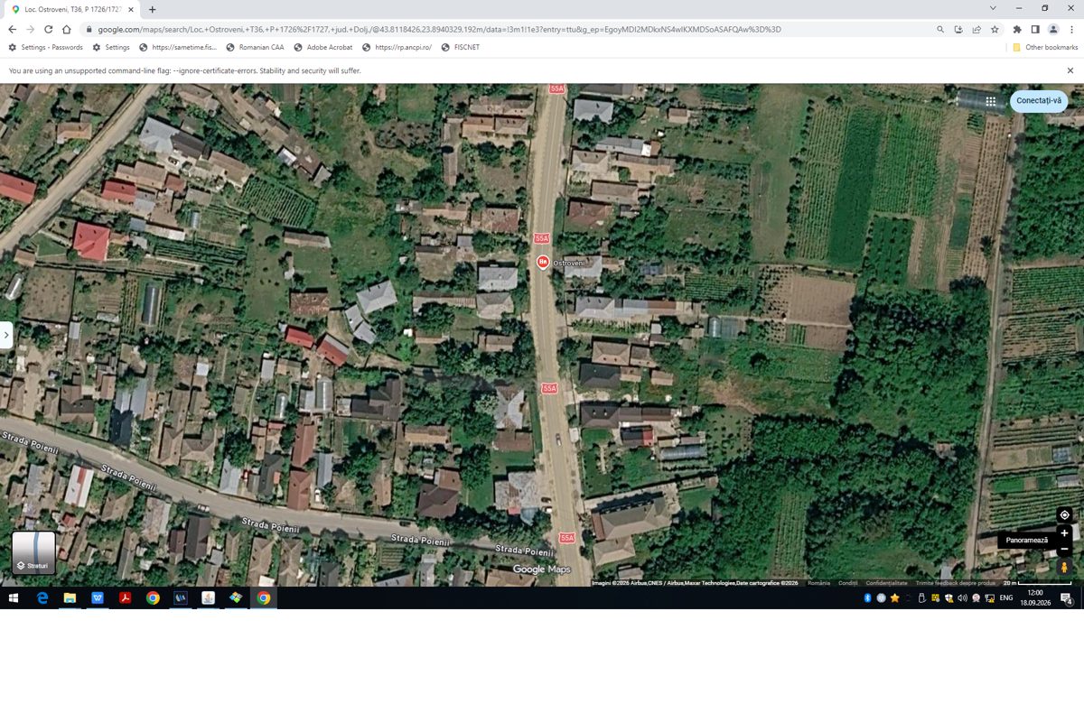1084x722 pixels.
Task: Click the browser forward arrow
Action: [31, 29]
